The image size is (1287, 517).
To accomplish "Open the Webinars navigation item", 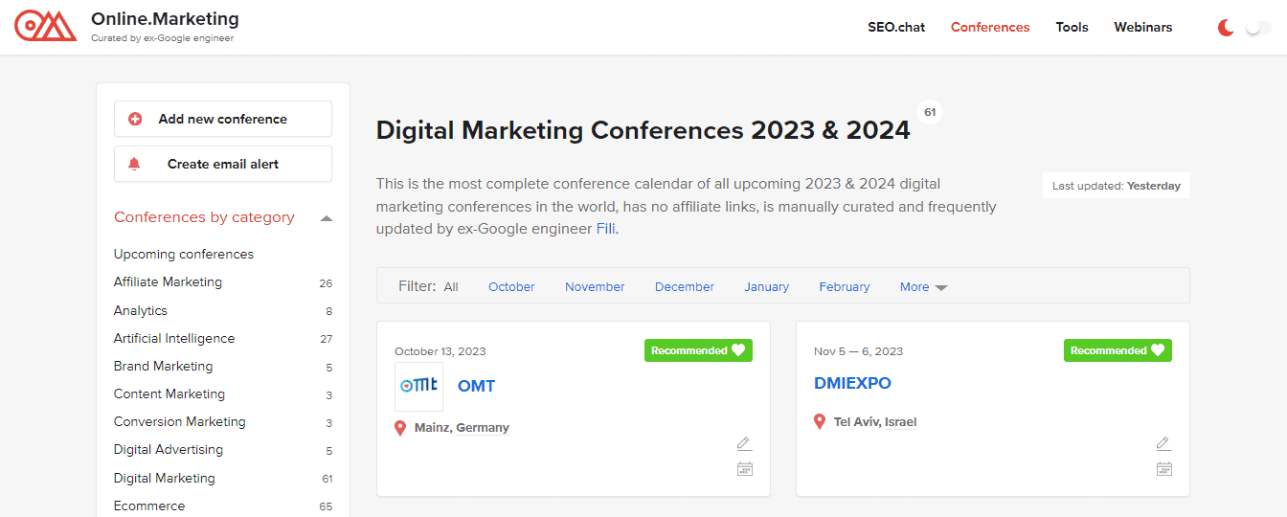I will 1143,27.
